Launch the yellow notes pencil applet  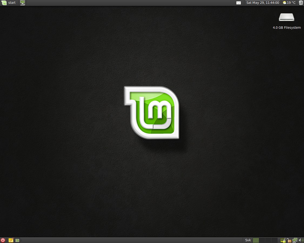[x=11, y=240]
